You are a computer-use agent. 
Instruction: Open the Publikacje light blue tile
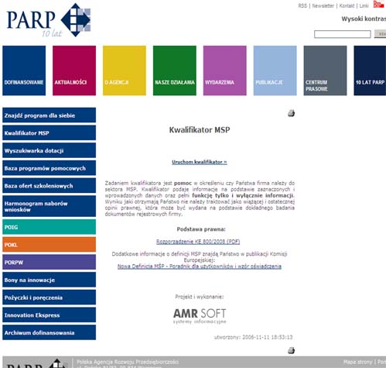pyautogui.click(x=275, y=71)
